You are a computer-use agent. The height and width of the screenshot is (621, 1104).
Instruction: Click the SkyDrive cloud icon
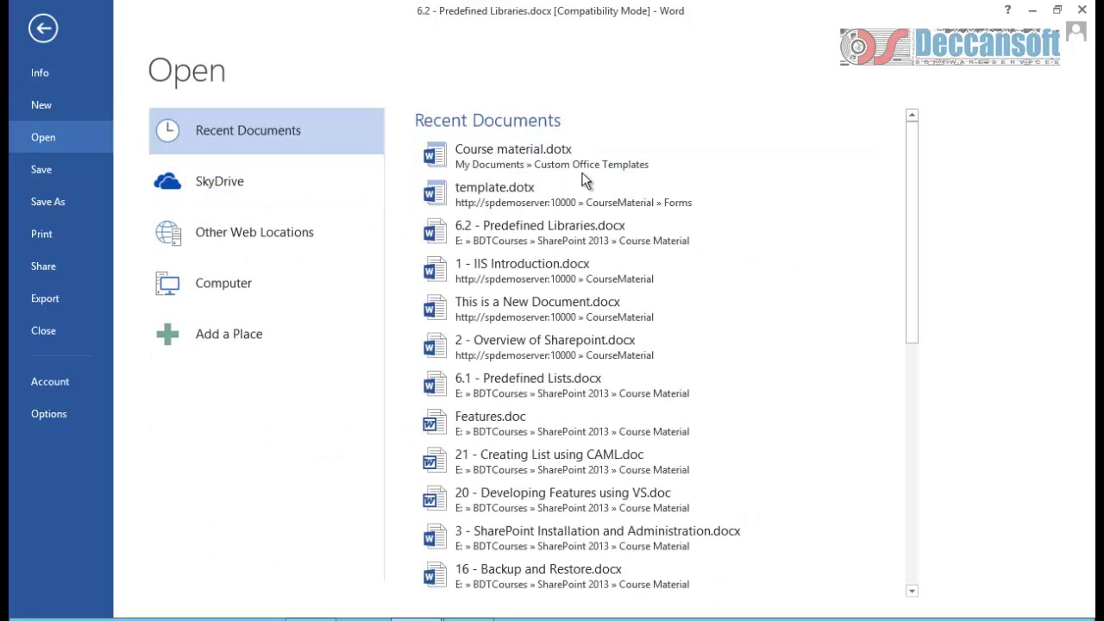tap(167, 181)
